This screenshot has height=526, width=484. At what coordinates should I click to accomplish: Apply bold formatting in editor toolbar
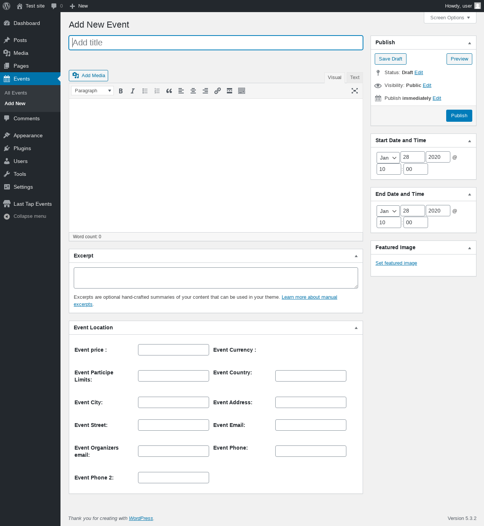(x=121, y=91)
